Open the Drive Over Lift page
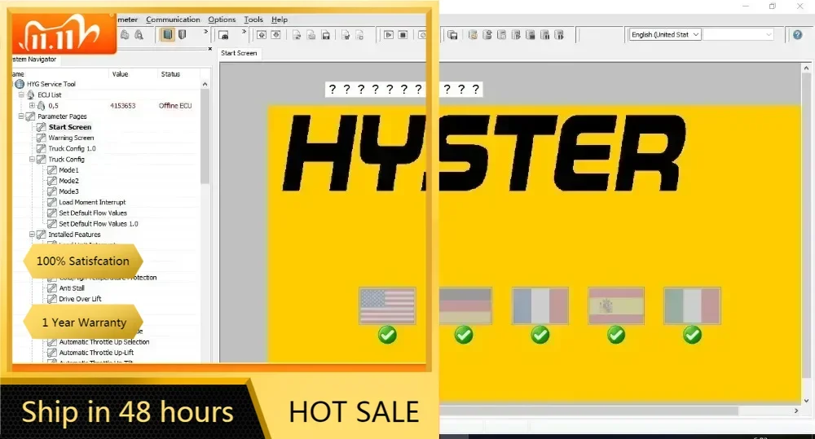 coord(80,299)
